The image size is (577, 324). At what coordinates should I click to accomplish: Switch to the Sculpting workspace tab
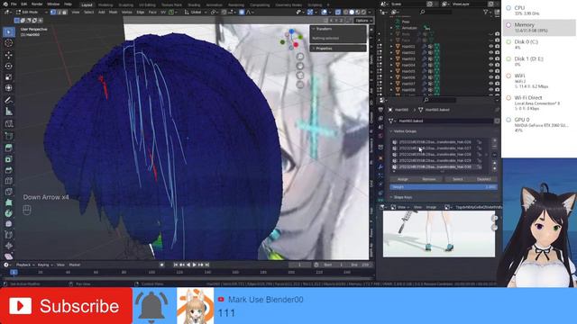(126, 5)
